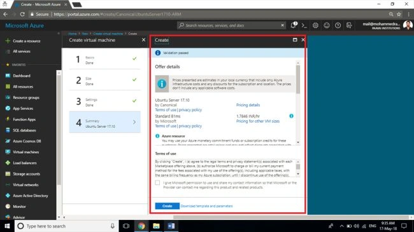The image size is (414, 232).
Task: Open Microsoft privacy policy link under Standard B1ms
Action: tap(190, 126)
